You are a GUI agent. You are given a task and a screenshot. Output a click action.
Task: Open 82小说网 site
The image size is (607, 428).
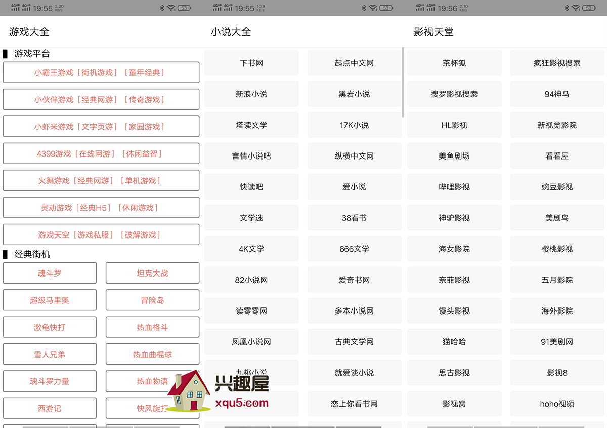click(x=251, y=280)
